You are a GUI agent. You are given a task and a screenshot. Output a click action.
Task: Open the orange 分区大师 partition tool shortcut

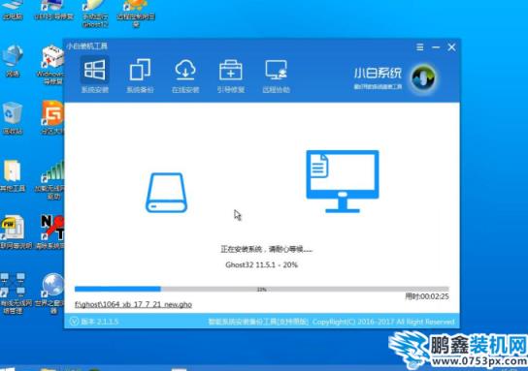(x=52, y=117)
